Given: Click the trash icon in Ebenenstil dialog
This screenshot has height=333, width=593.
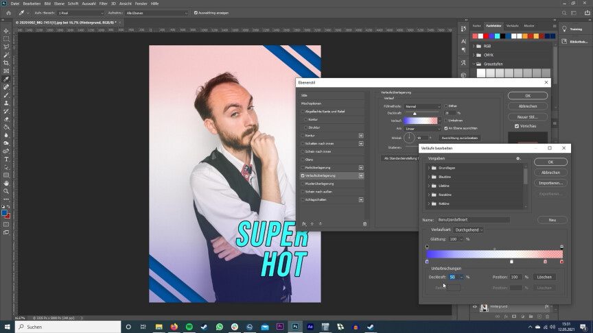Looking at the screenshot, I should (x=364, y=223).
